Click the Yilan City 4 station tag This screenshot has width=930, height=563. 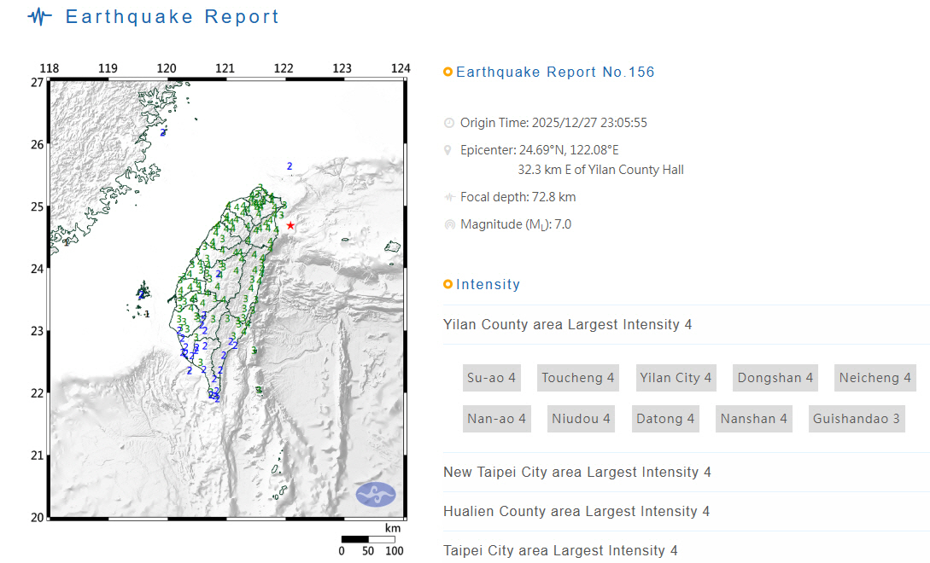click(676, 378)
